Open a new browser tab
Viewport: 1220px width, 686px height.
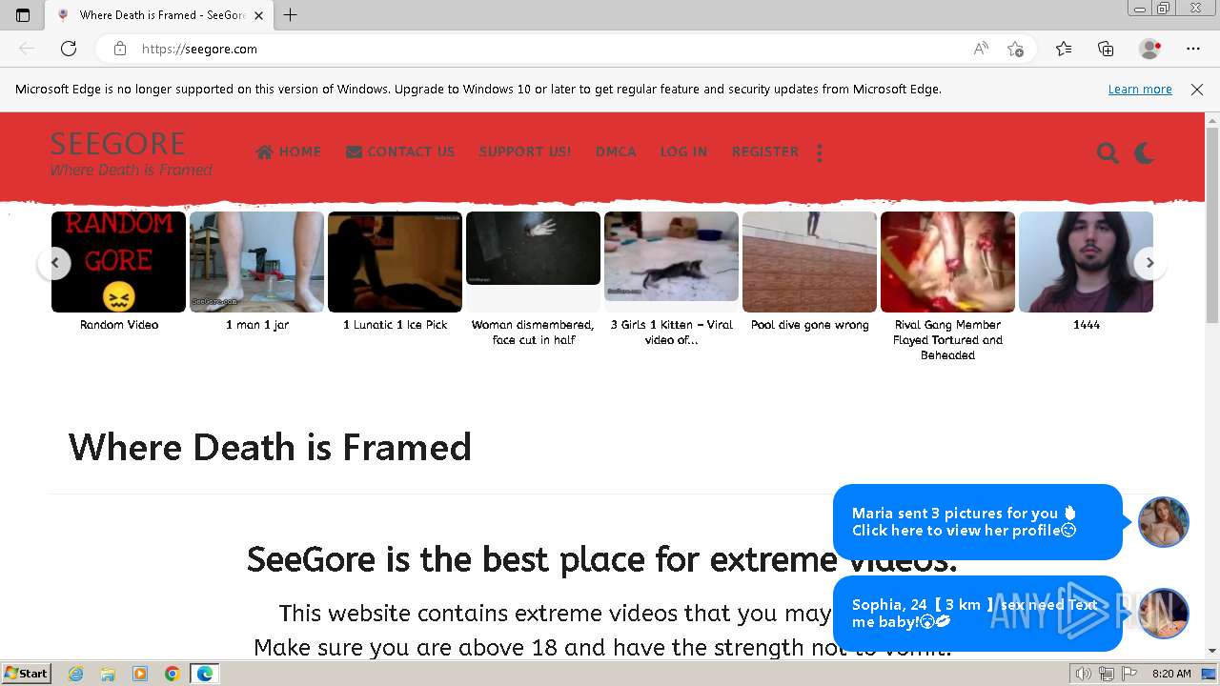(291, 14)
